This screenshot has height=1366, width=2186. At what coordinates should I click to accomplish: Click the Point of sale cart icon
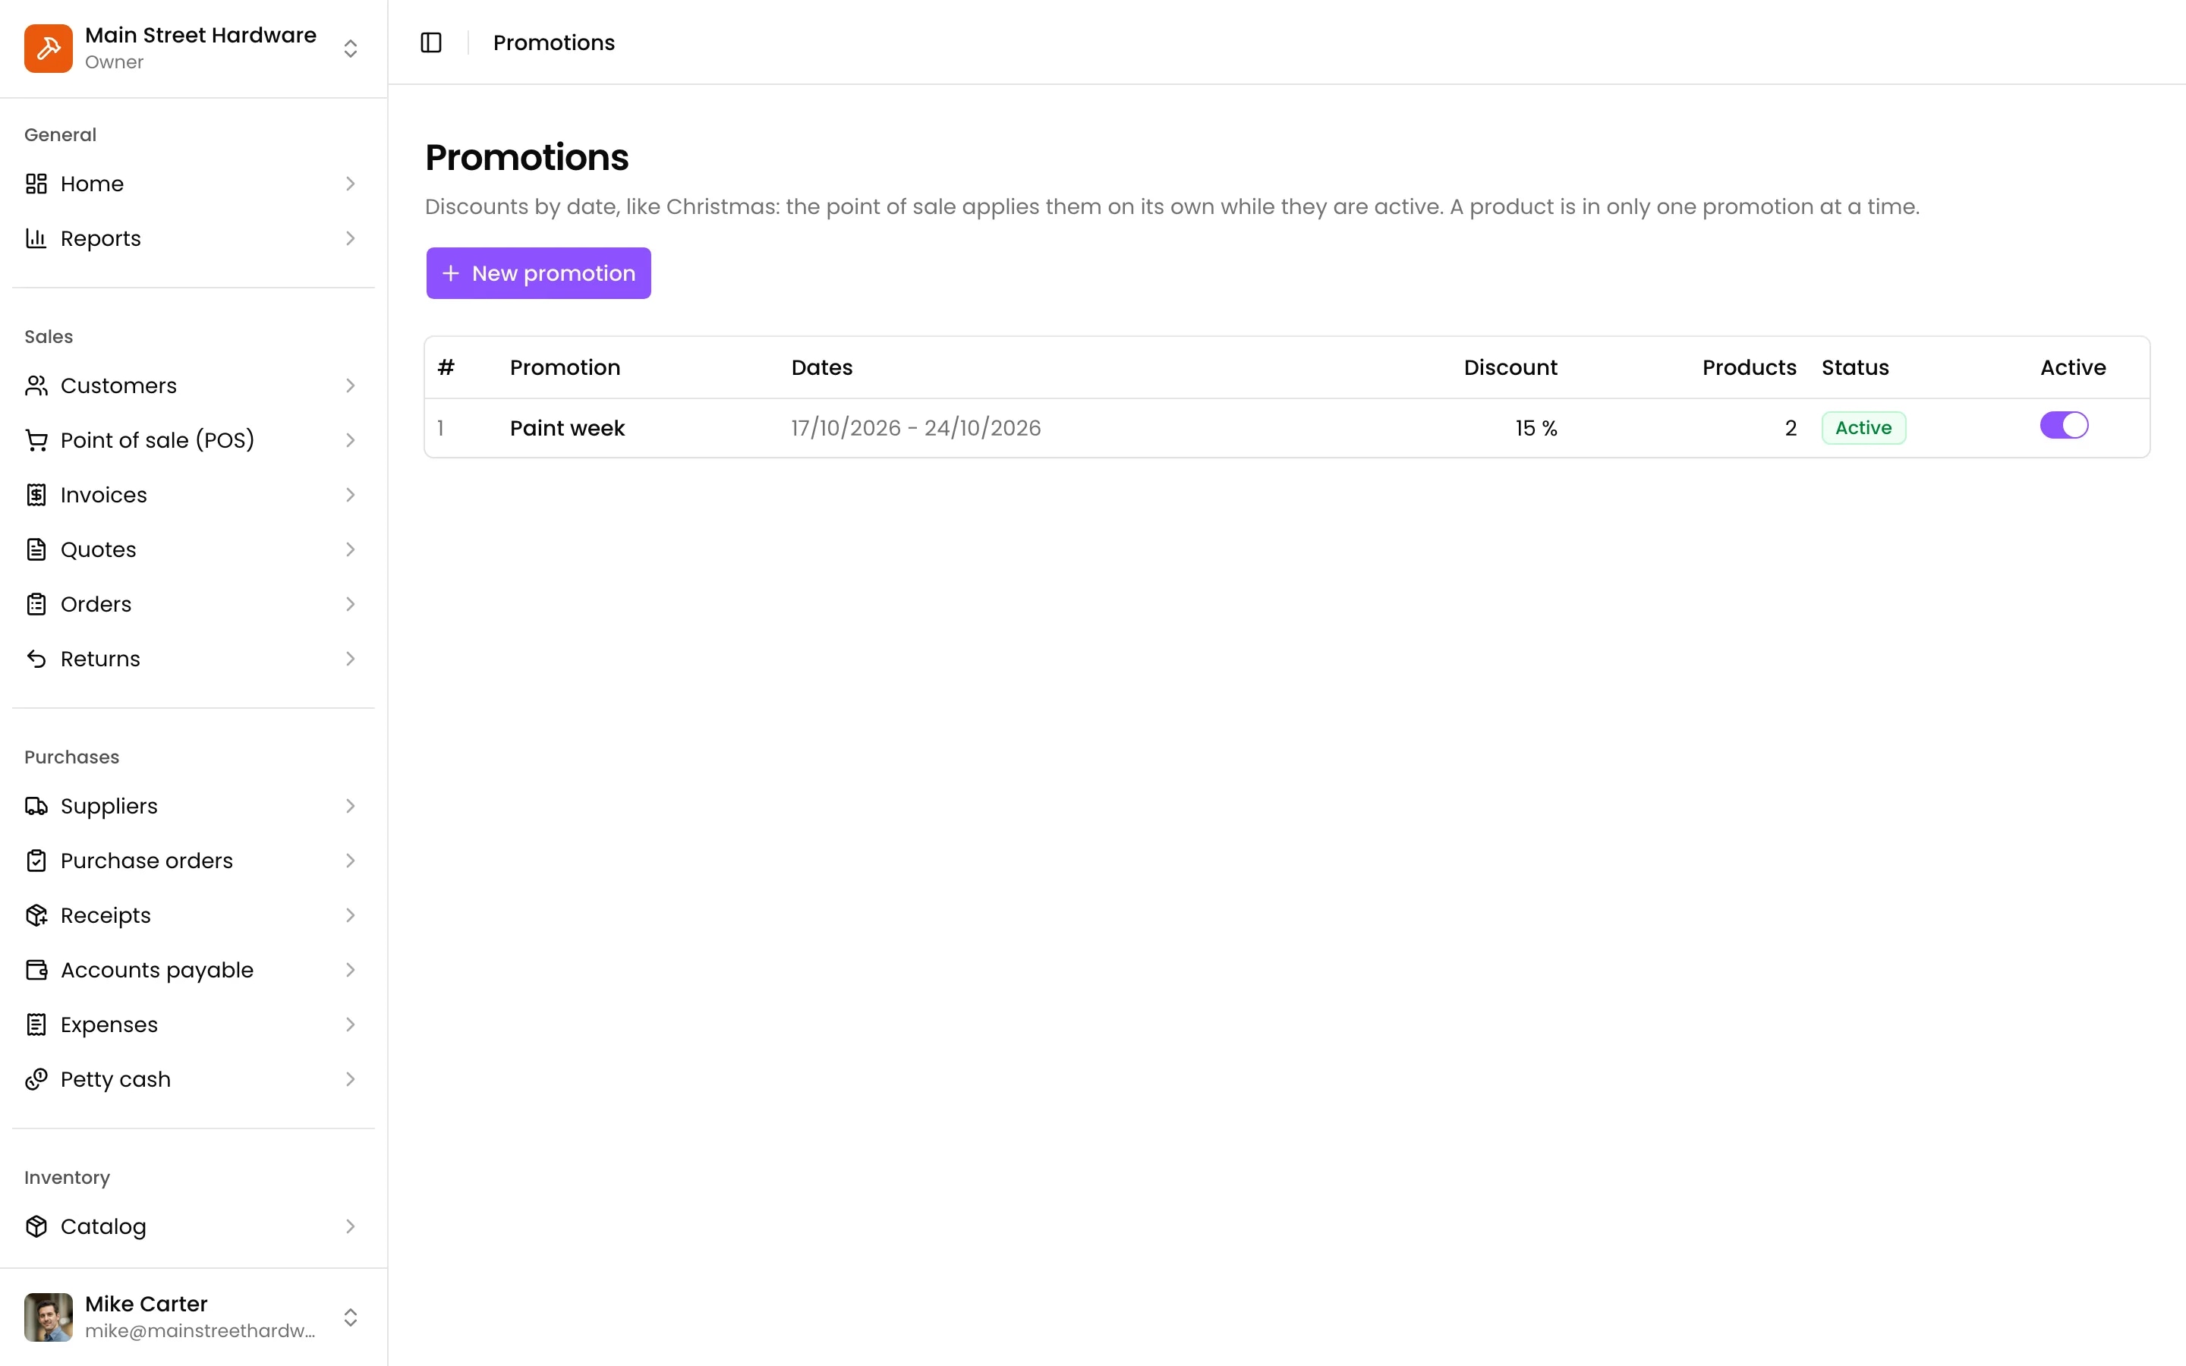coord(36,440)
